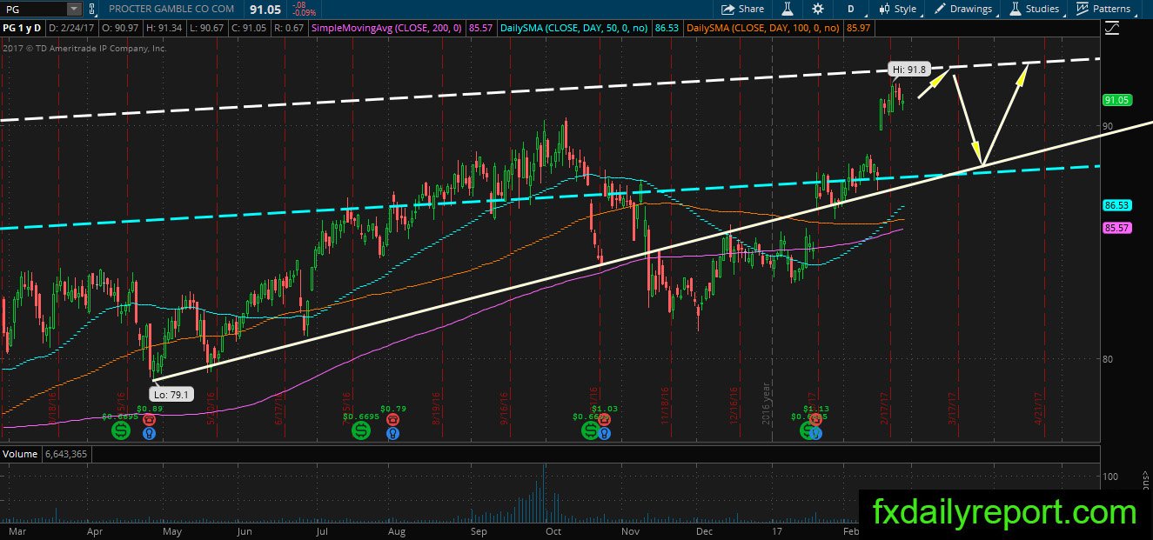Screen dimensions: 1153x540
Task: Click the blue lightbulb icon below $0.79
Action: (392, 431)
